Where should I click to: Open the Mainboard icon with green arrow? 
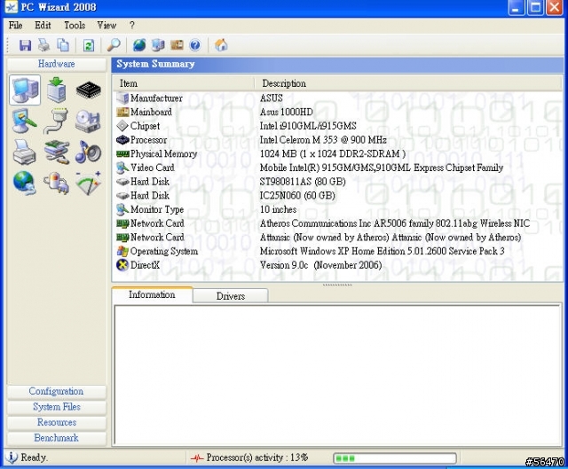click(57, 90)
